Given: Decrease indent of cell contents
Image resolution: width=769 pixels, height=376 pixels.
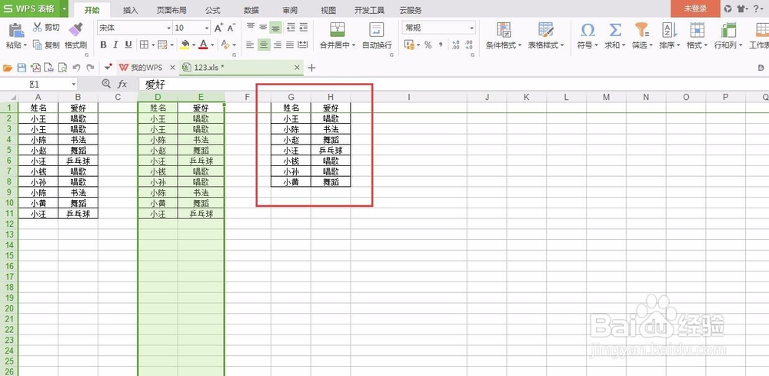Looking at the screenshot, I should tap(291, 28).
